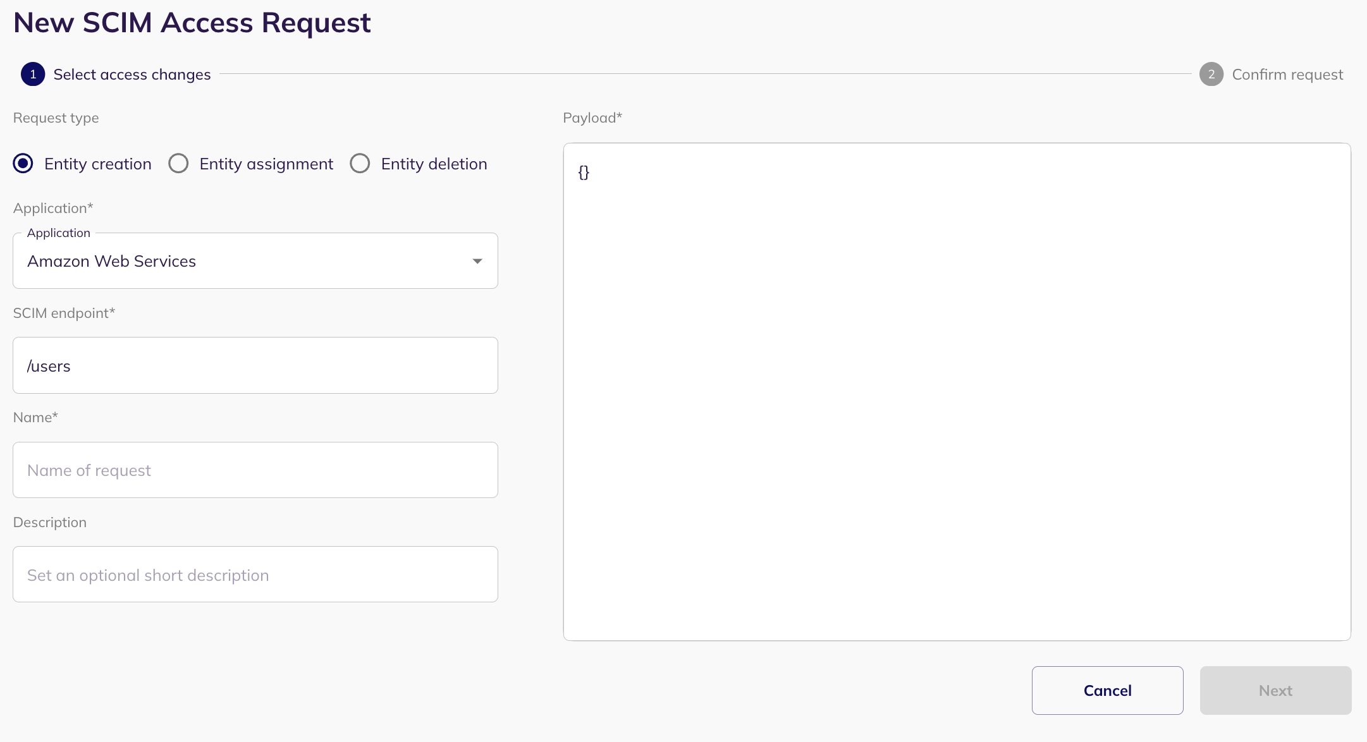The height and width of the screenshot is (742, 1367).
Task: Click the step 1 circle icon
Action: (x=33, y=74)
